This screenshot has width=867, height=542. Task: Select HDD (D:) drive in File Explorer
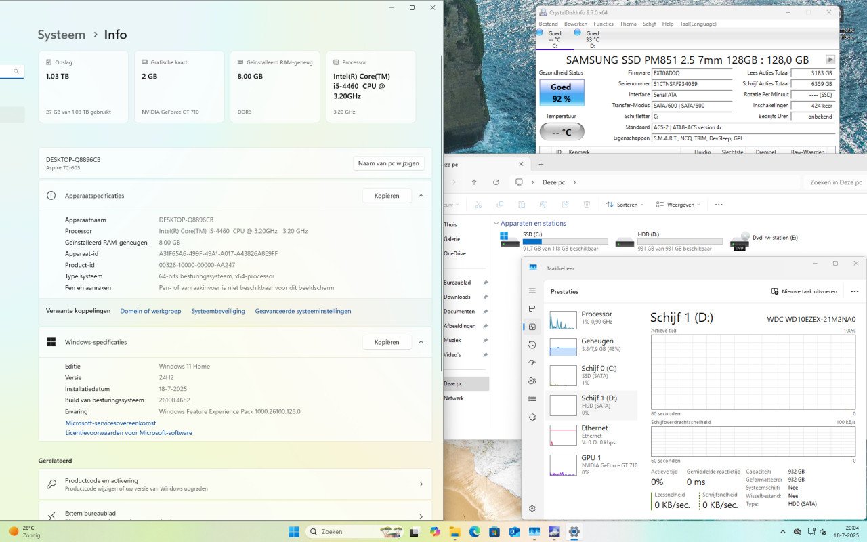pyautogui.click(x=671, y=241)
